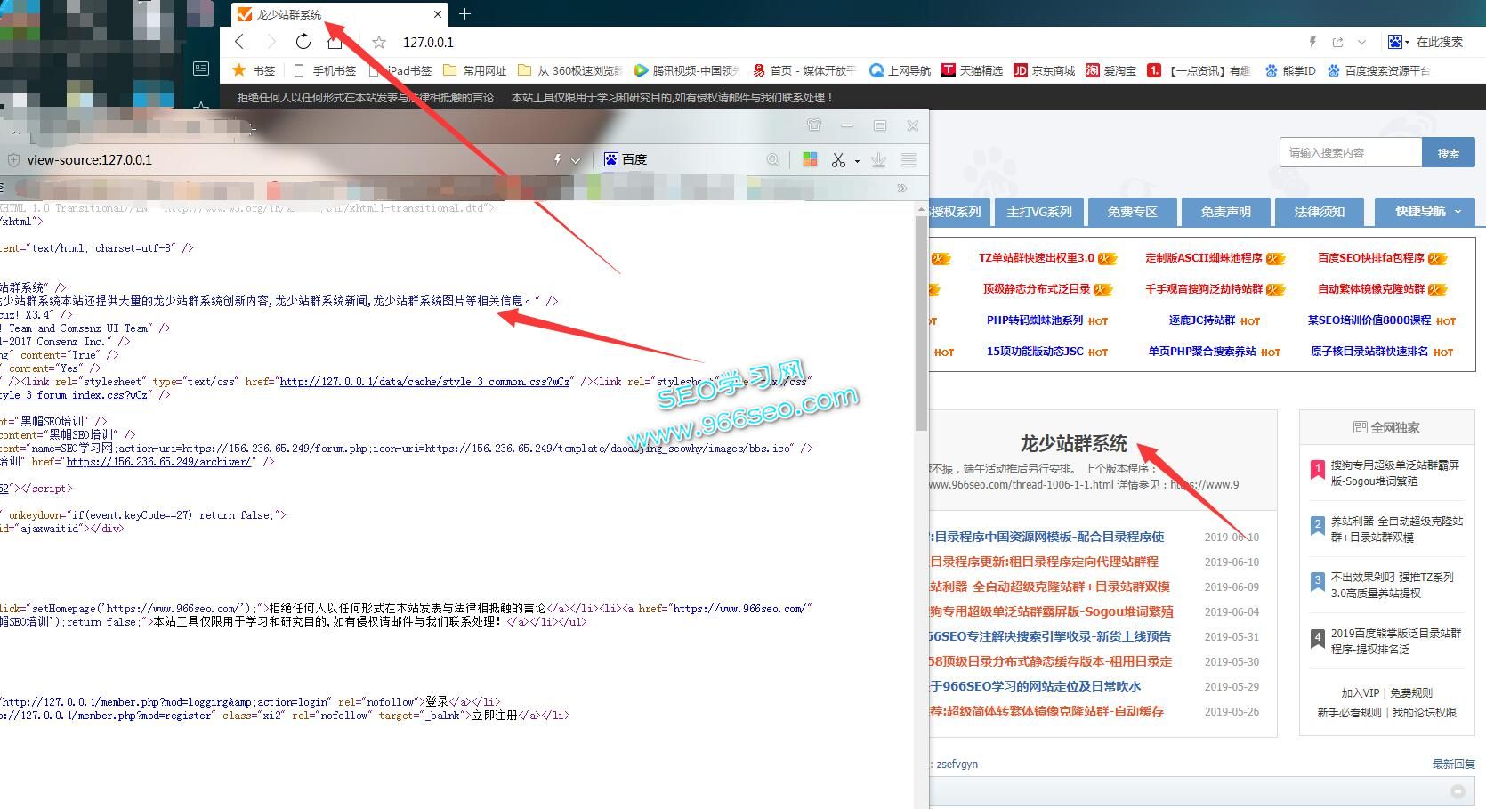Switch to the 主打VG系列 tab
The image size is (1486, 809).
[1039, 212]
